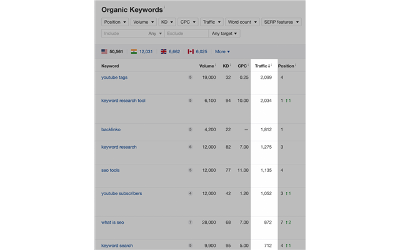Select the United States flag filter

[104, 51]
